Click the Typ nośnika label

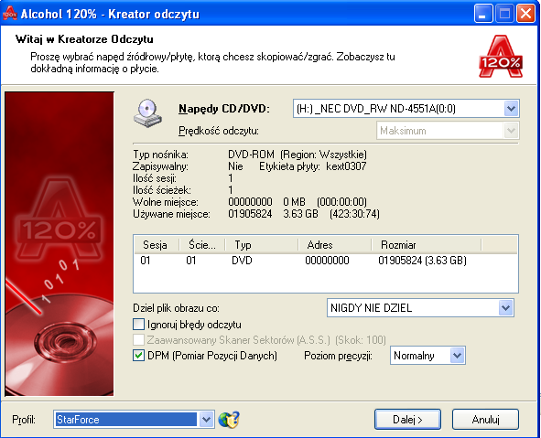coord(161,155)
